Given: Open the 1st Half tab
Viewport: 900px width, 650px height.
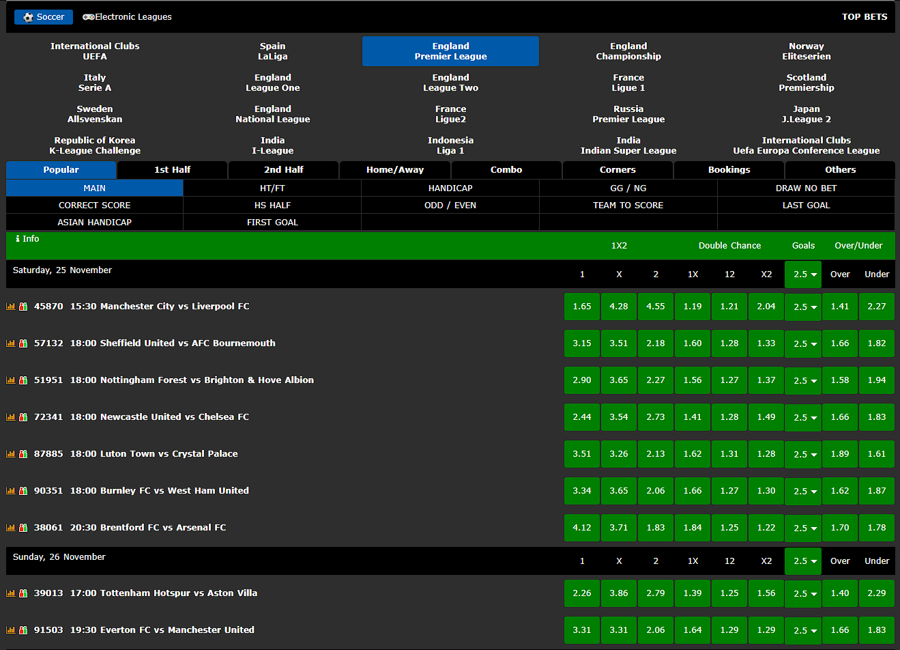Looking at the screenshot, I should [x=172, y=170].
